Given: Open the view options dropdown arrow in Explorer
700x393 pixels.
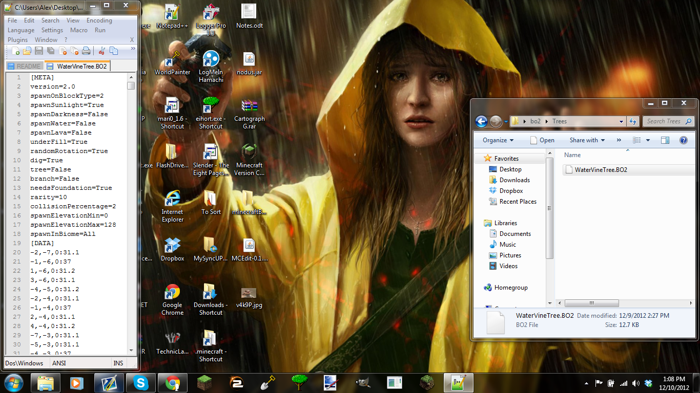Looking at the screenshot, I should click(648, 140).
